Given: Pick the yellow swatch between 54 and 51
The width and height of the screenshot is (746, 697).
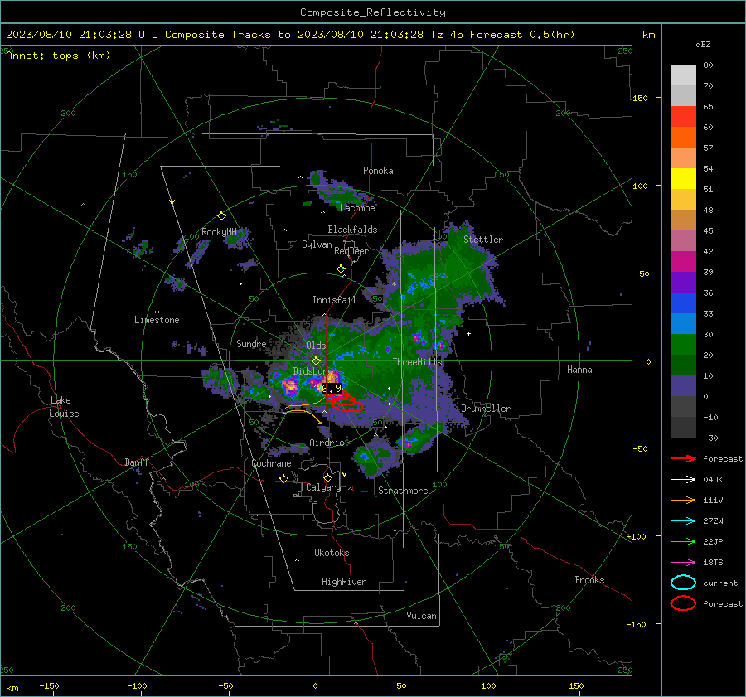Looking at the screenshot, I should point(683,179).
